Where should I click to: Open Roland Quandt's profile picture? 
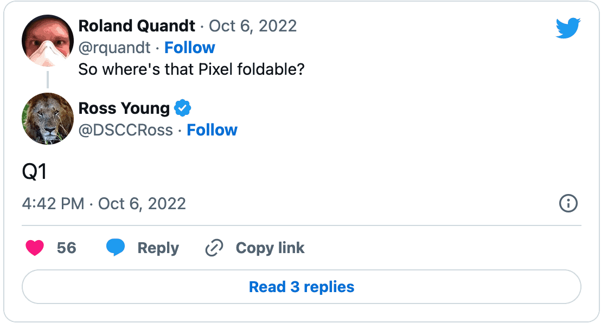tap(48, 41)
